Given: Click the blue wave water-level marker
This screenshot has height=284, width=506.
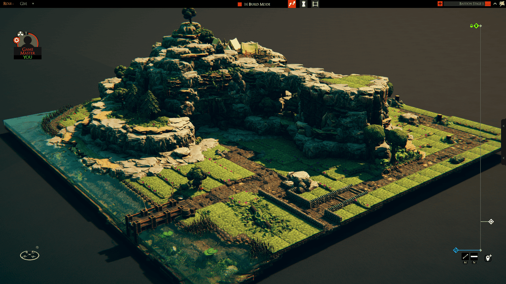Looking at the screenshot, I should pos(455,250).
